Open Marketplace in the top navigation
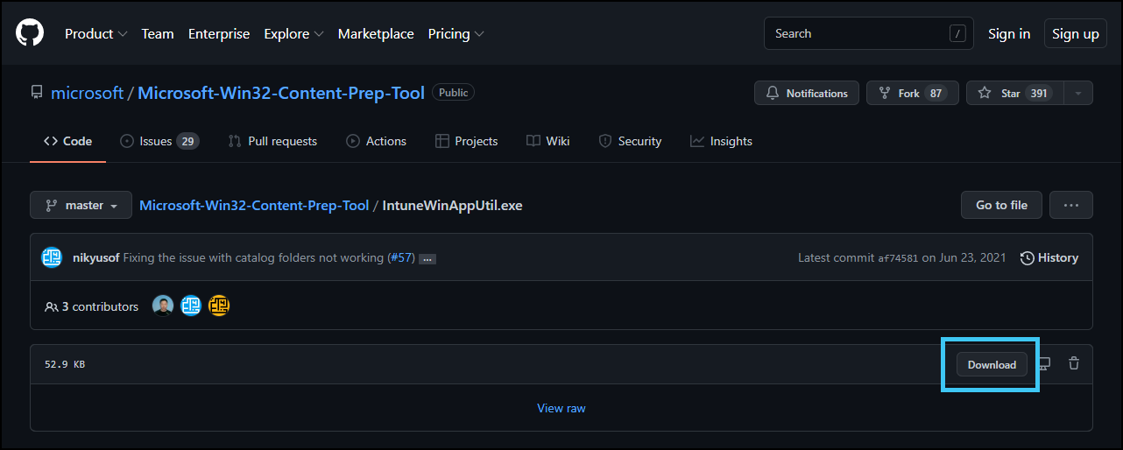1123x450 pixels. (376, 33)
